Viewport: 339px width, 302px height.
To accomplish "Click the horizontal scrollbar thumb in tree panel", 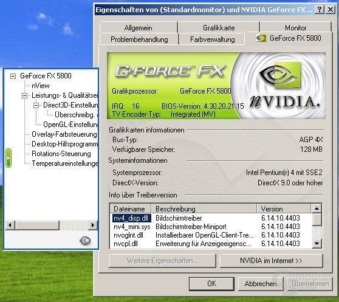I will [36, 225].
